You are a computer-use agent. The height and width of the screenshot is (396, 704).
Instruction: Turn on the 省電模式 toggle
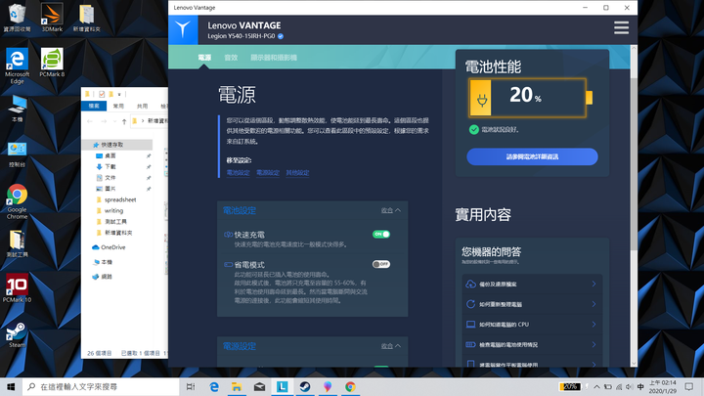(x=381, y=264)
